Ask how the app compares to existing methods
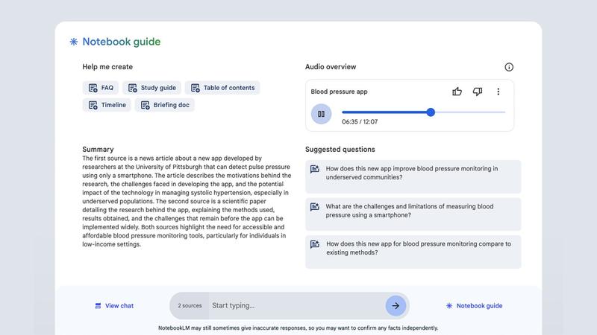The image size is (597, 335). click(413, 252)
